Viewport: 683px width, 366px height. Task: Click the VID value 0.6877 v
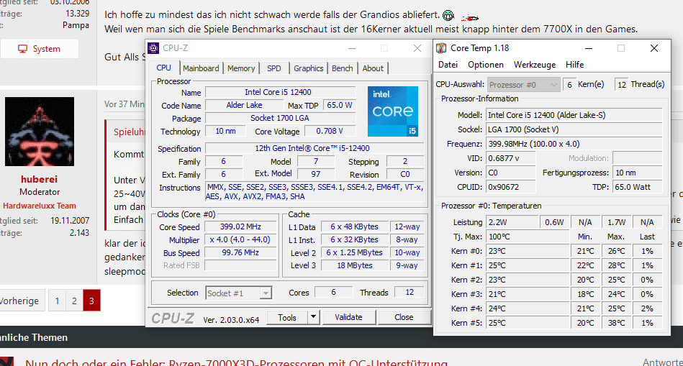(x=510, y=158)
